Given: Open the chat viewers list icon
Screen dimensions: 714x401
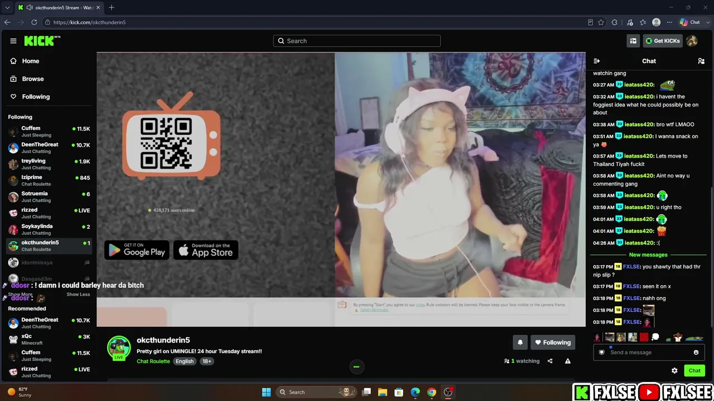Looking at the screenshot, I should 701,61.
